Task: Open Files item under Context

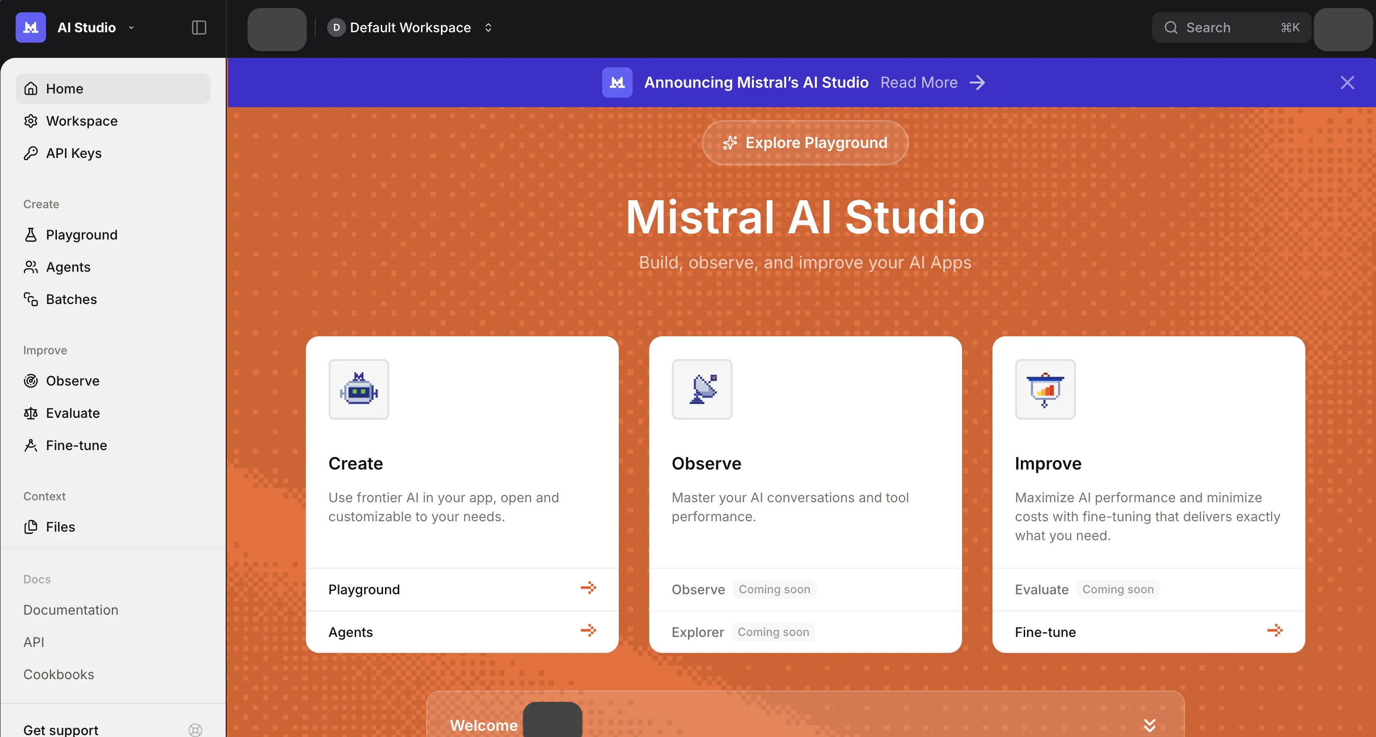Action: [x=60, y=526]
